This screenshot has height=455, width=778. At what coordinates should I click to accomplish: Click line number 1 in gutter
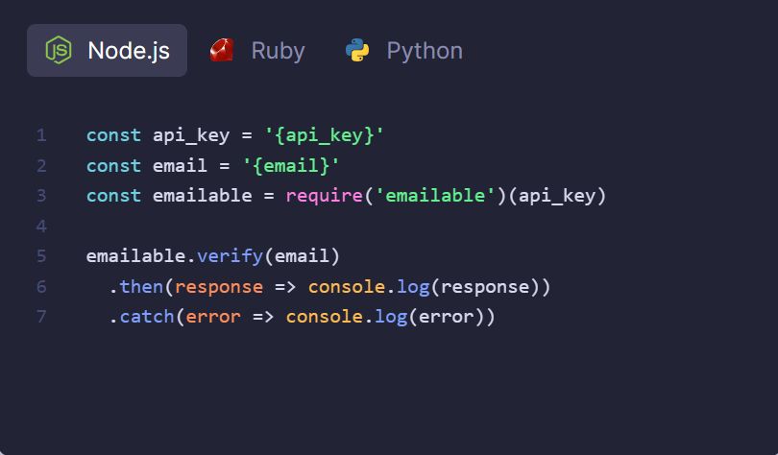(x=41, y=135)
